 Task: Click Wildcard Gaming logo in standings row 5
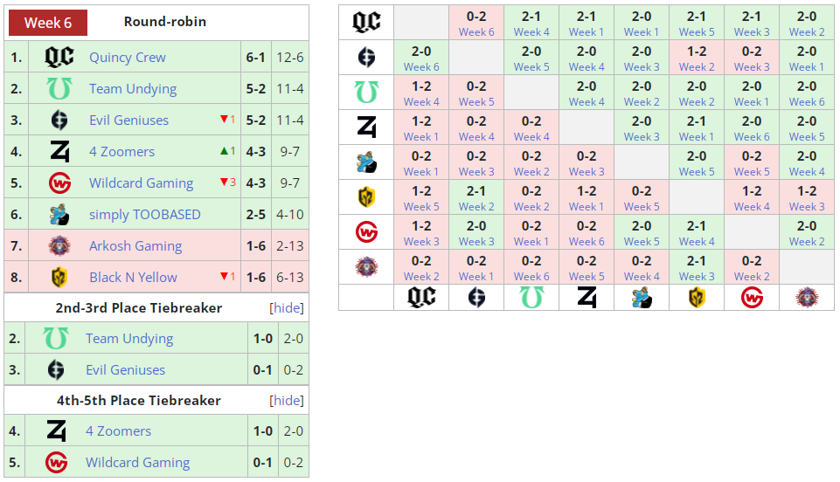pyautogui.click(x=59, y=183)
